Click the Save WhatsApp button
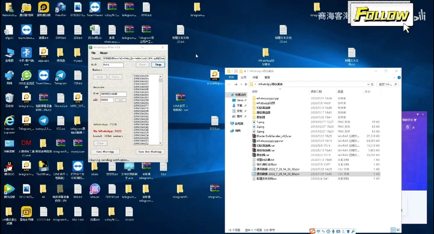Viewport: 434px width, 234px height. (x=105, y=152)
